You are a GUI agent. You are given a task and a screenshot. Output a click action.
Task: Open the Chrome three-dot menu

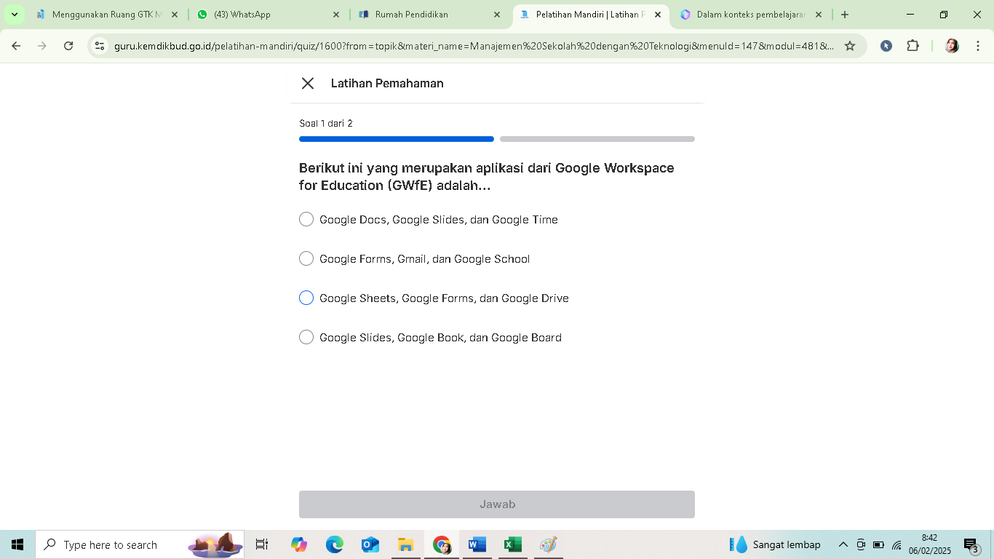tap(977, 46)
